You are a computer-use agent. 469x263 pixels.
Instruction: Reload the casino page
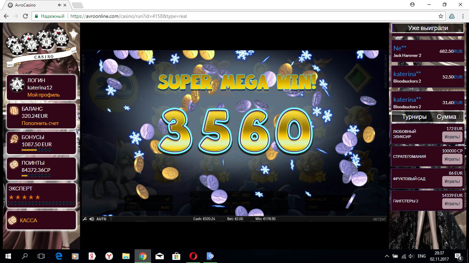(x=25, y=16)
